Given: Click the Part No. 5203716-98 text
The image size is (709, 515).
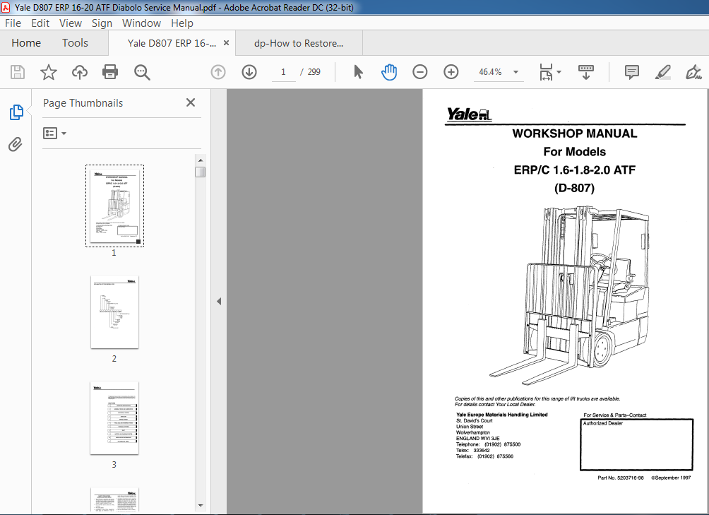Looking at the screenshot, I should [620, 478].
